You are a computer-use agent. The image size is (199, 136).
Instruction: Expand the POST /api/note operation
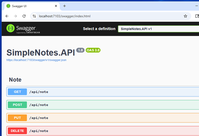[103, 105]
